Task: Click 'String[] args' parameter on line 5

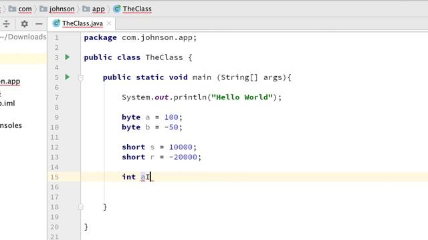Action: pyautogui.click(x=251, y=77)
